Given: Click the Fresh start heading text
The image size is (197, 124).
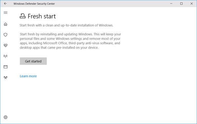Looking at the screenshot, I should (42, 16).
